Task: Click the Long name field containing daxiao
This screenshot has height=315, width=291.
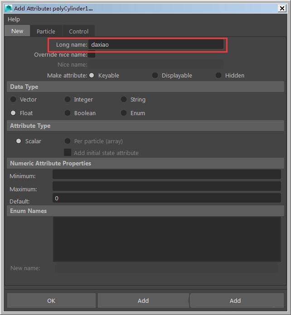Action: (x=156, y=44)
